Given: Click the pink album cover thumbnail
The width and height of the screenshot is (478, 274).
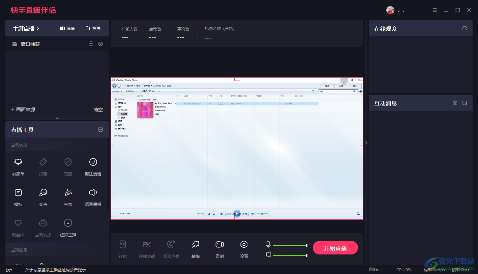Looking at the screenshot, I should point(145,110).
